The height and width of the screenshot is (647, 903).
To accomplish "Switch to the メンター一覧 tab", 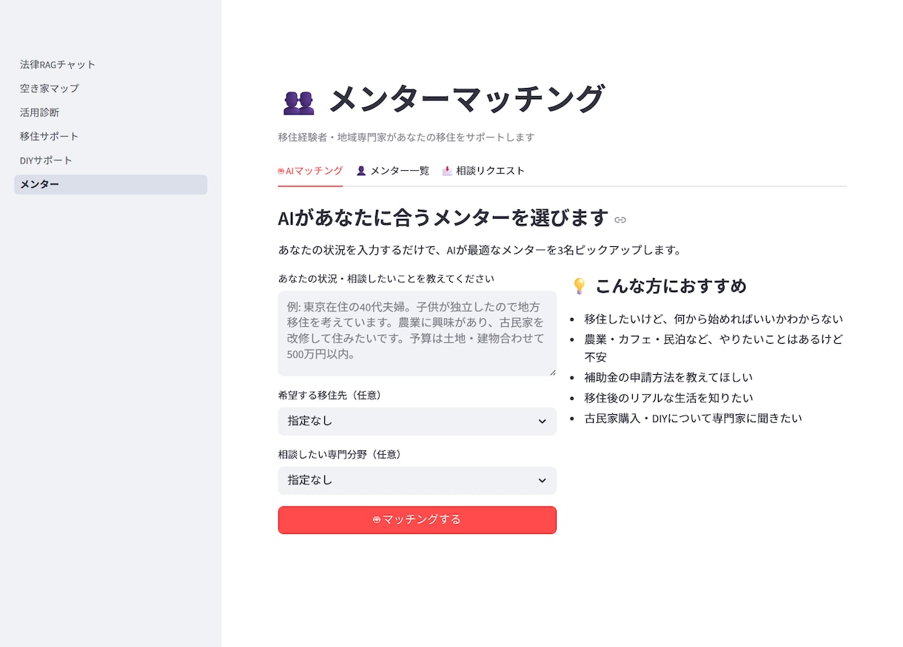I will click(x=392, y=171).
